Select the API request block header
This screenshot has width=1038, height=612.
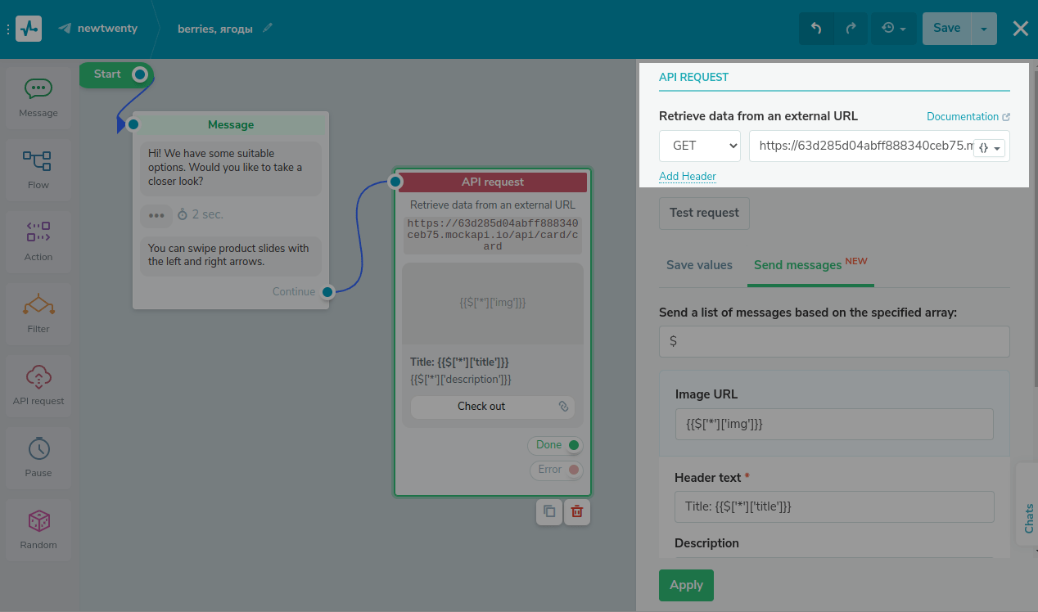(x=493, y=182)
